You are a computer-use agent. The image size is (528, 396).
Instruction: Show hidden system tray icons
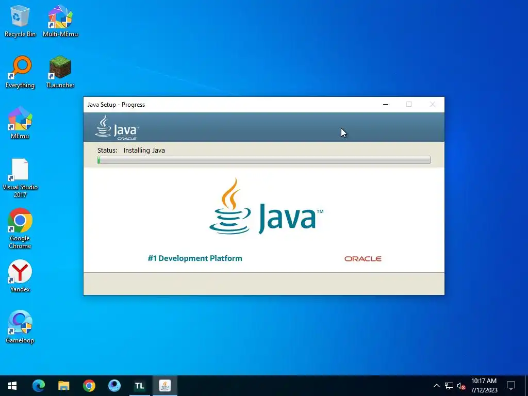click(436, 386)
